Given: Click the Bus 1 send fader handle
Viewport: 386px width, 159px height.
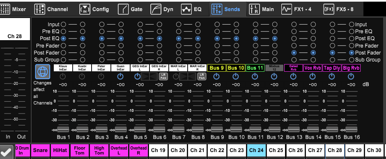Looking at the screenshot, I should pos(63,129).
